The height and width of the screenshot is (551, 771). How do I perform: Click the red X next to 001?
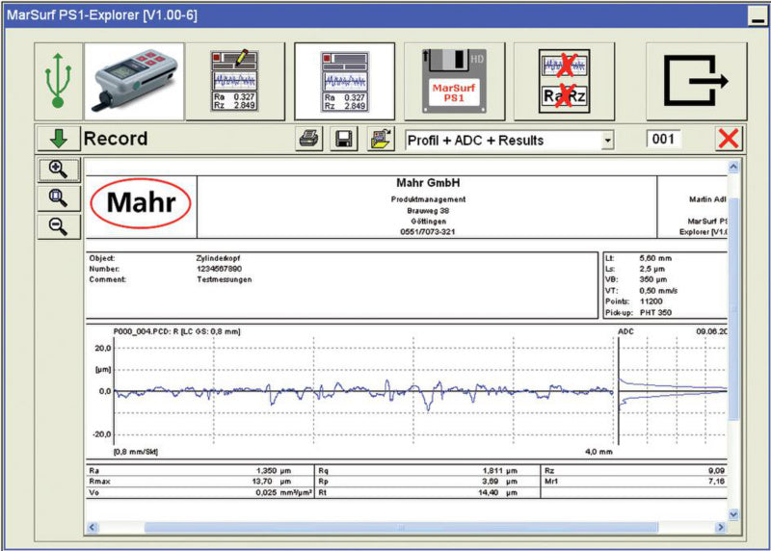coord(729,140)
